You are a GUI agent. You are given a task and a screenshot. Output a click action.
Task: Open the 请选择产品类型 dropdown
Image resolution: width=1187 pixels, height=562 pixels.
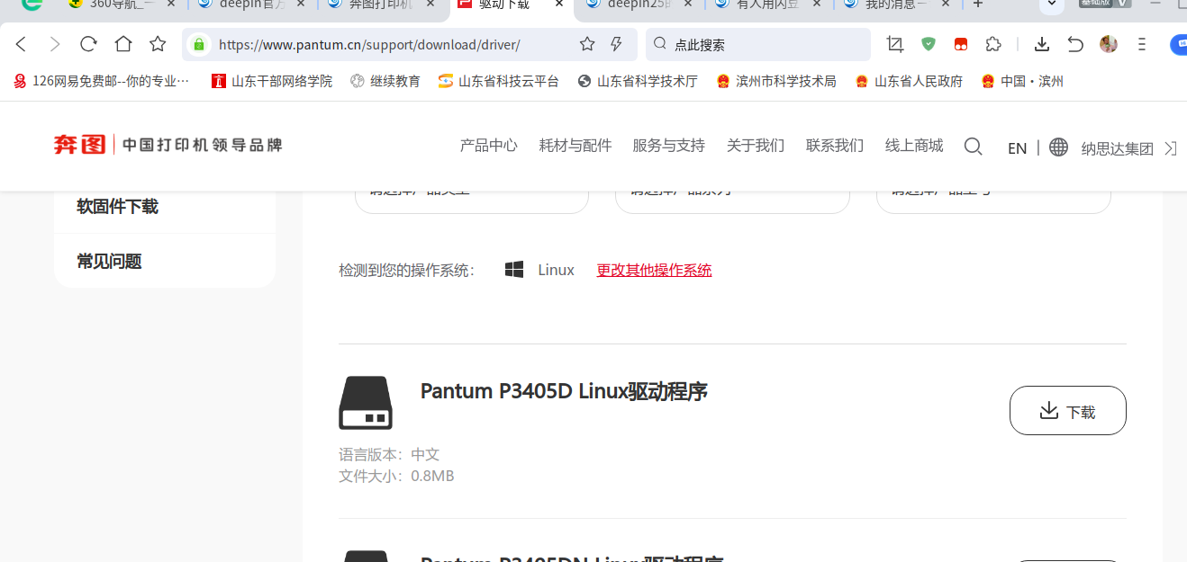(x=471, y=192)
